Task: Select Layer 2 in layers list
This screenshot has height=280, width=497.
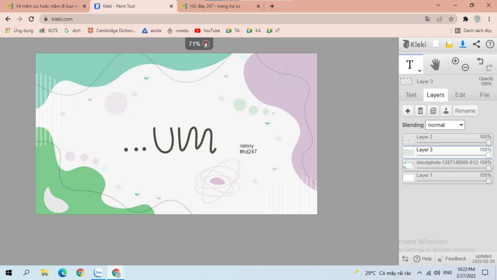Action: tap(447, 140)
